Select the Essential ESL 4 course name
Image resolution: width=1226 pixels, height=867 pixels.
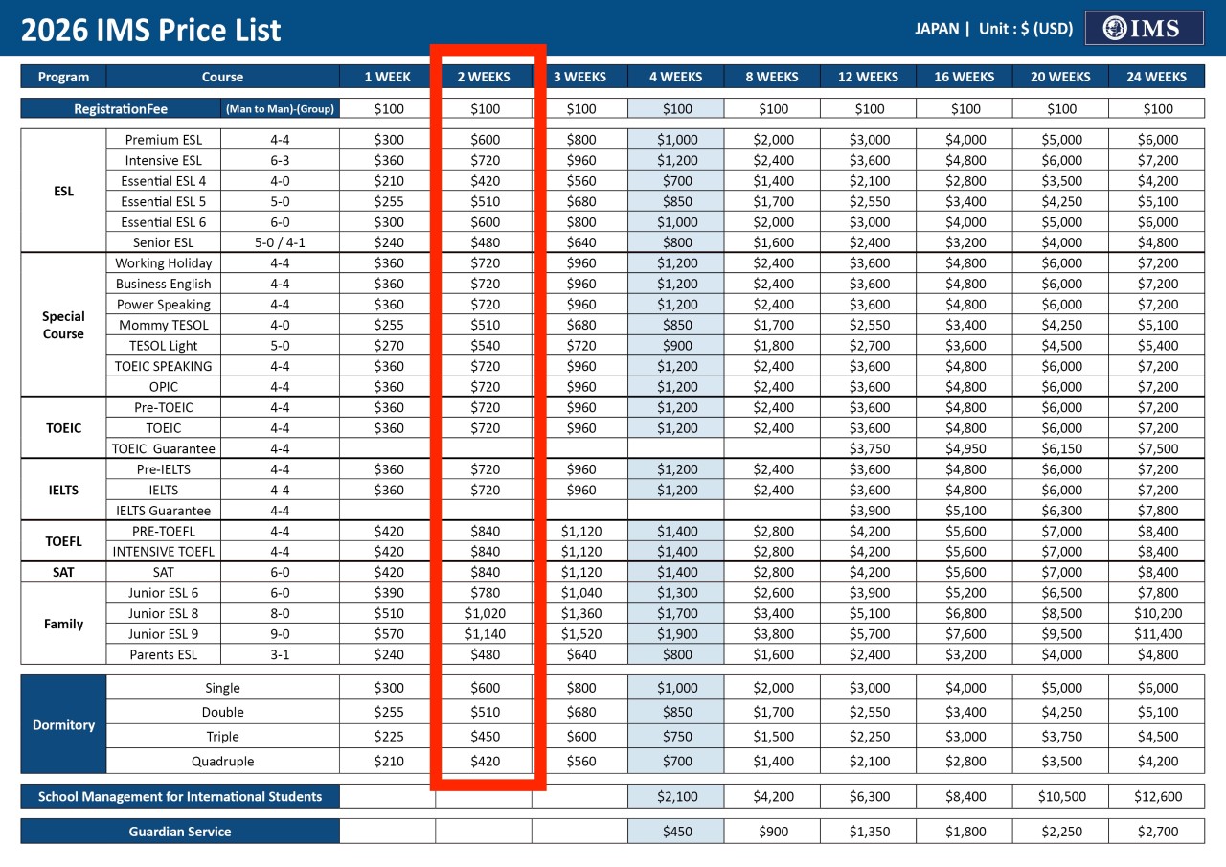tap(164, 181)
